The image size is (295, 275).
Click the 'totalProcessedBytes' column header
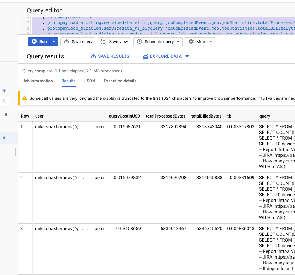coord(165,116)
